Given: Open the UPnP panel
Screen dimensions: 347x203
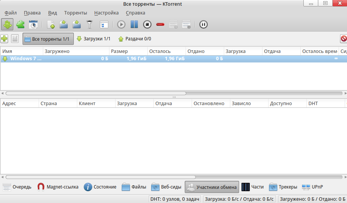Looking at the screenshot, I should point(313,187).
